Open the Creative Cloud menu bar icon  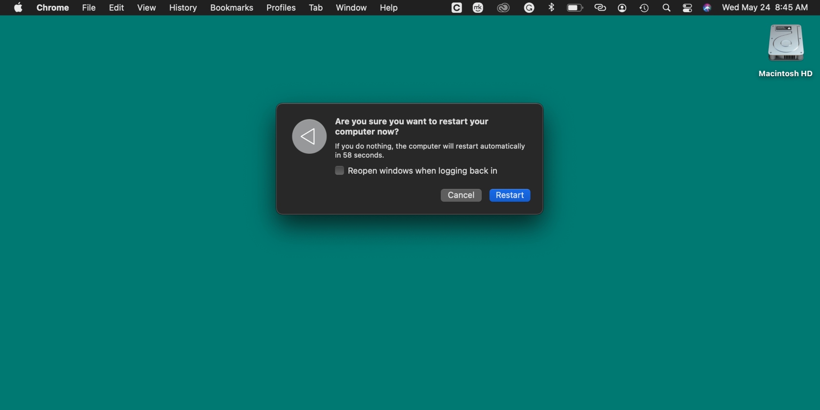pyautogui.click(x=503, y=7)
